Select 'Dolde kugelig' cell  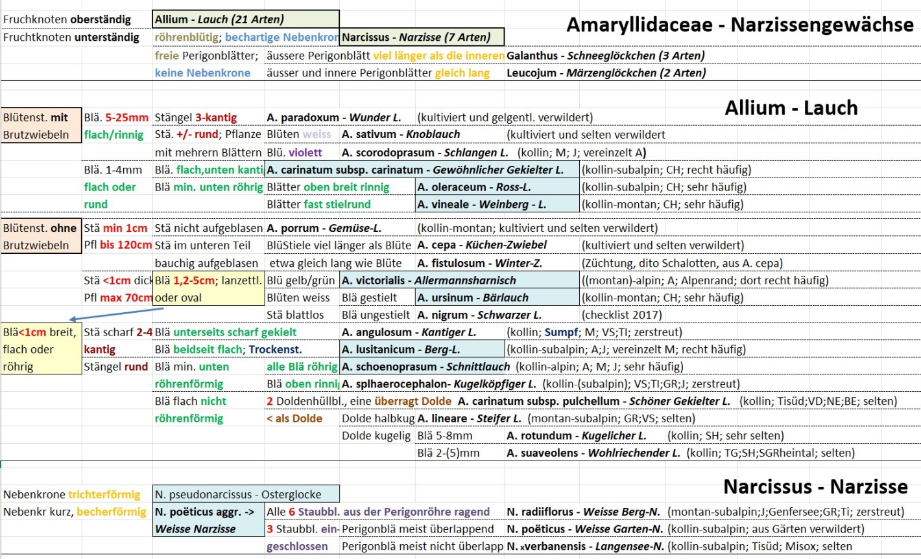click(x=376, y=435)
